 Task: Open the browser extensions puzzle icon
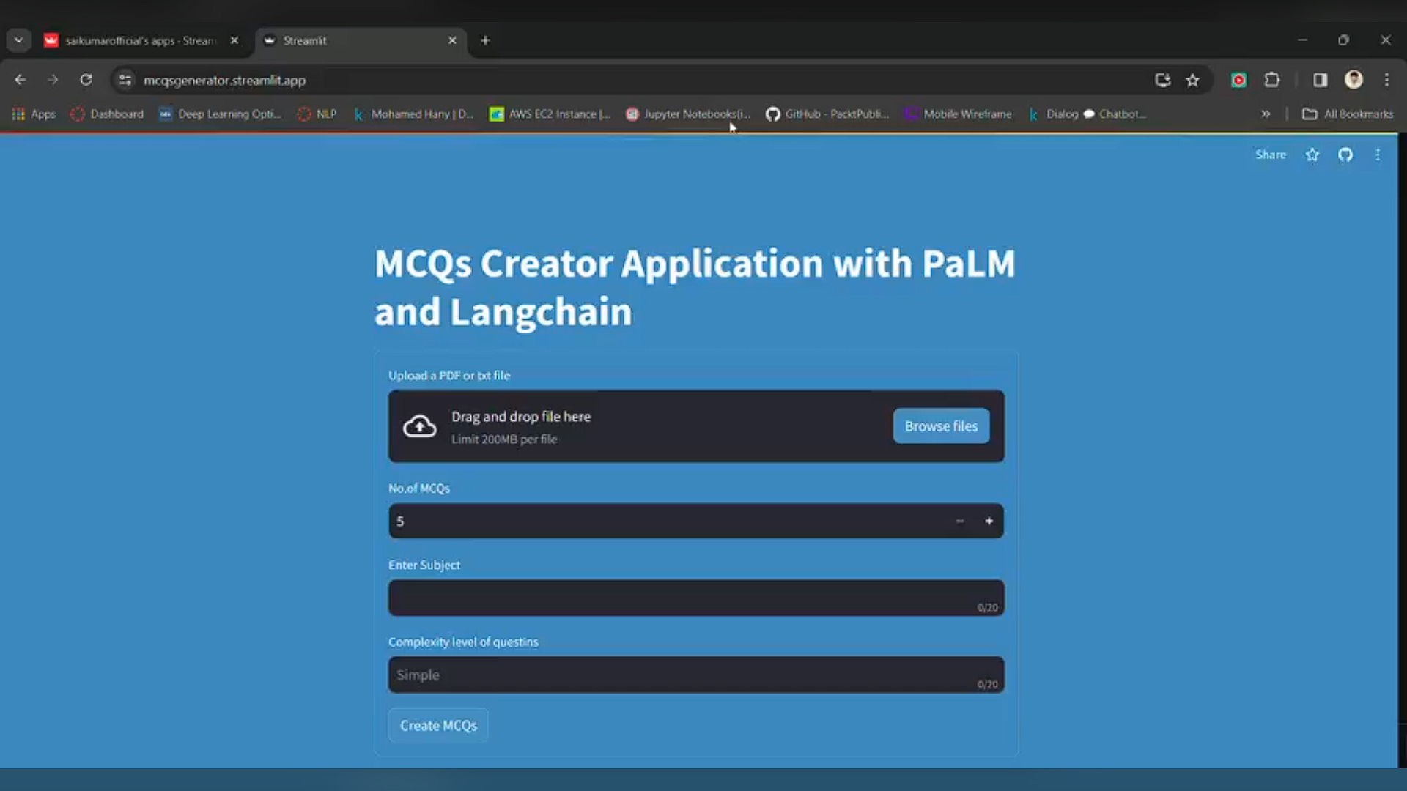point(1272,80)
